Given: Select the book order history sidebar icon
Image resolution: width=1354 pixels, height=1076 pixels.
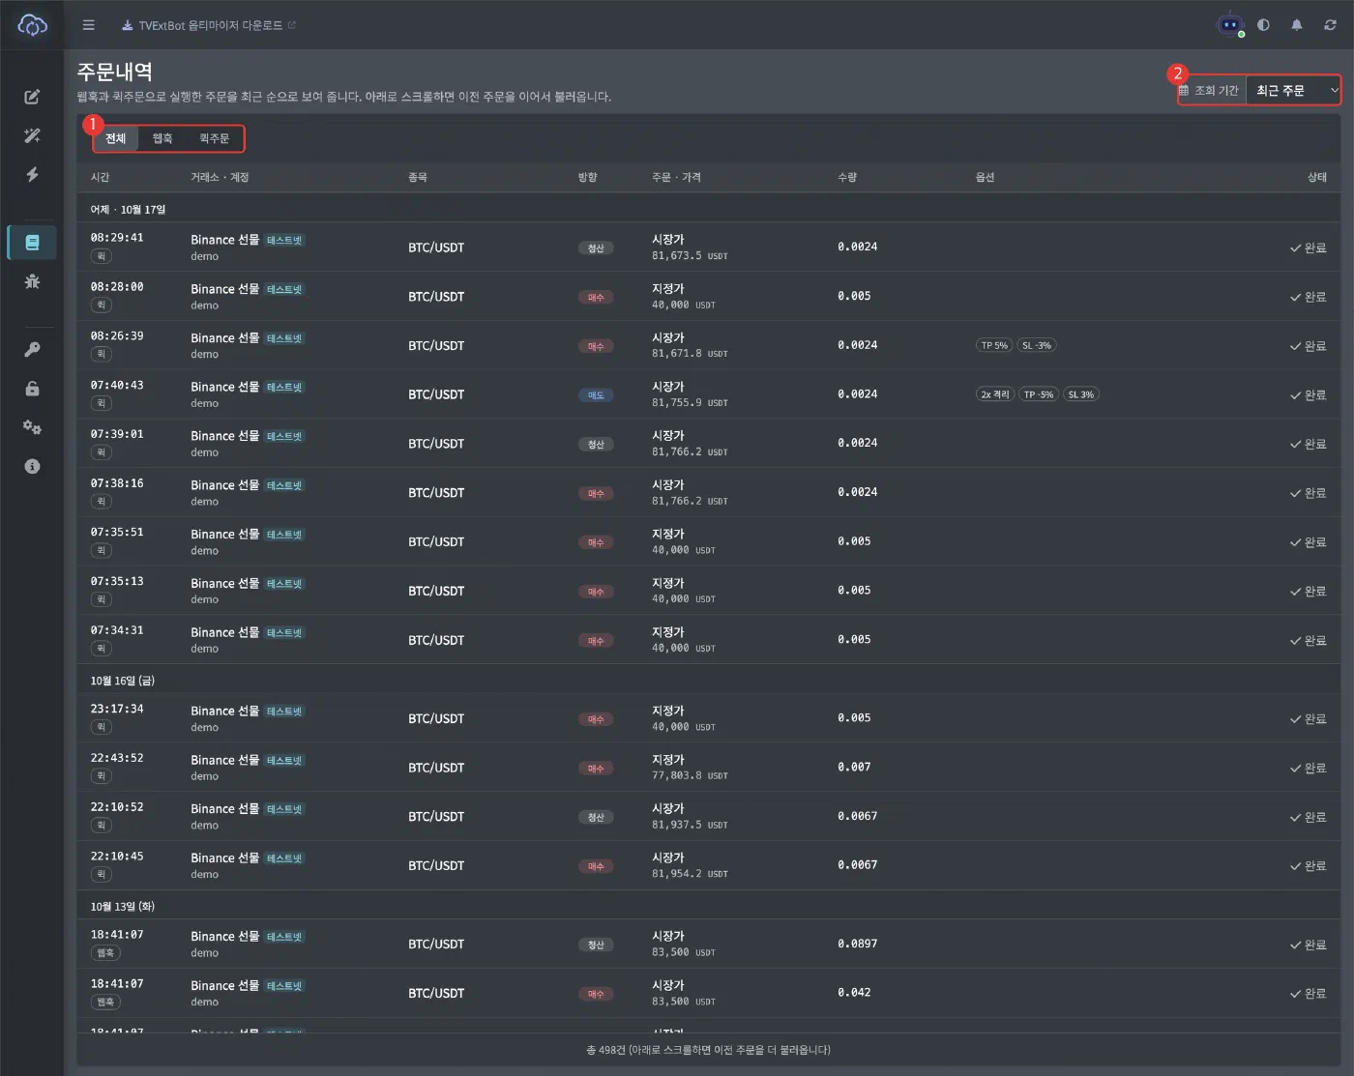Looking at the screenshot, I should (32, 243).
